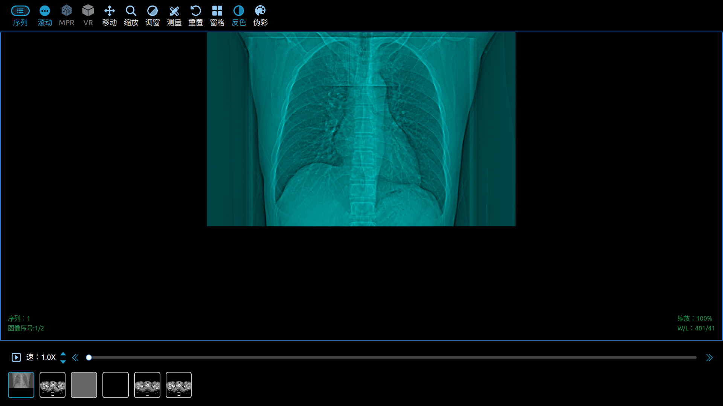Decrease playback speed with the down stepper
The image size is (723, 406).
pos(63,361)
